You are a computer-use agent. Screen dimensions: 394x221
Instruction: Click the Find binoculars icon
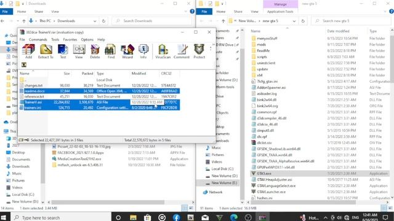(x=111, y=52)
